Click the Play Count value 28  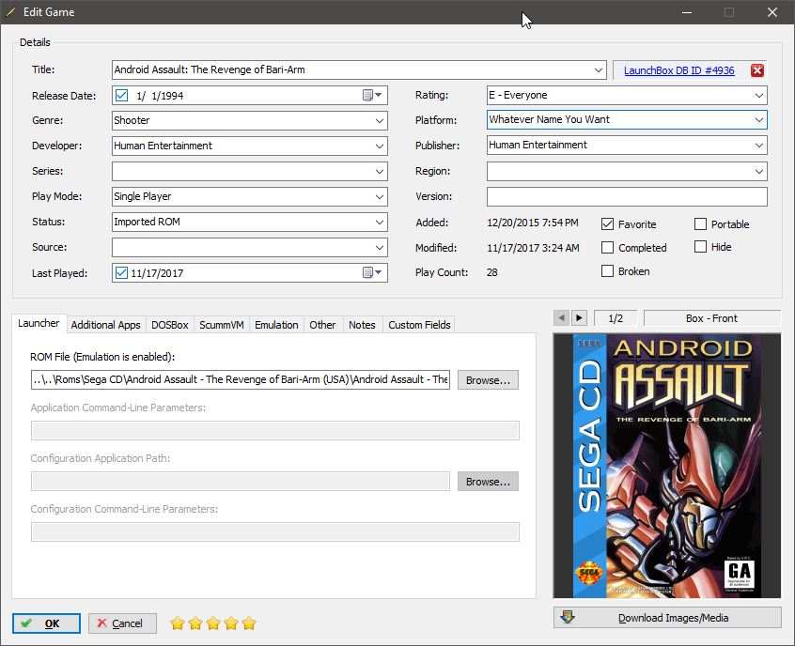pos(491,272)
